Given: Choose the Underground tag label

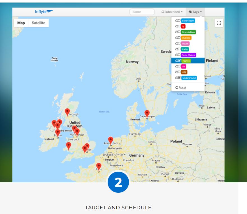Looking at the screenshot, I should coord(189,78).
